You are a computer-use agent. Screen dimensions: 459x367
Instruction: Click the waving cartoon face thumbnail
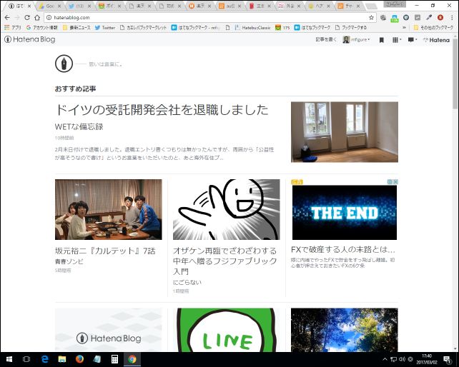226,209
